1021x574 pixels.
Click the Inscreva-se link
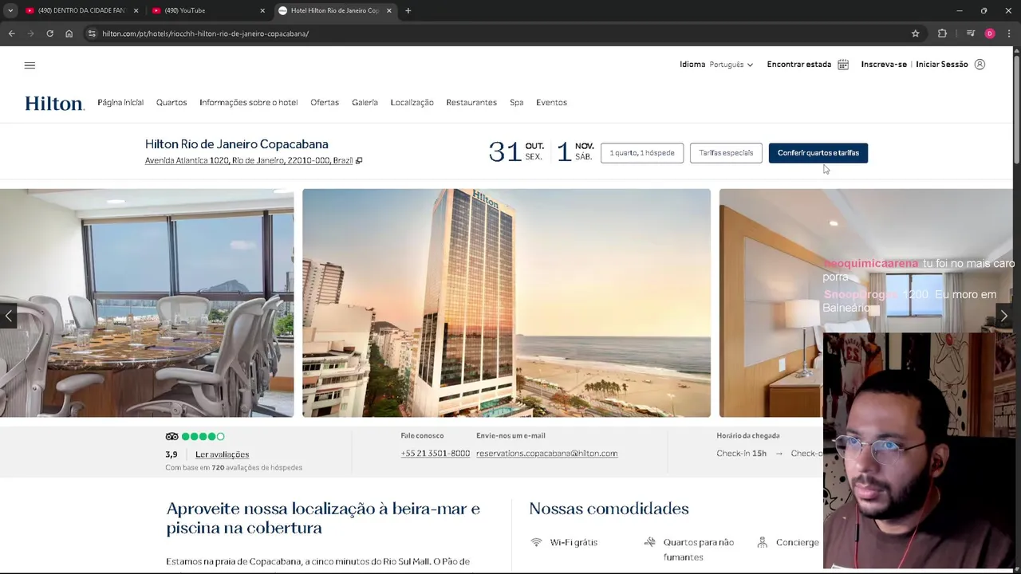[x=884, y=65]
